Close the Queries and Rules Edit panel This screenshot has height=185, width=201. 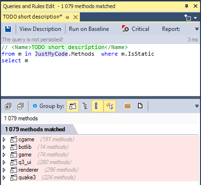pyautogui.click(x=195, y=6)
